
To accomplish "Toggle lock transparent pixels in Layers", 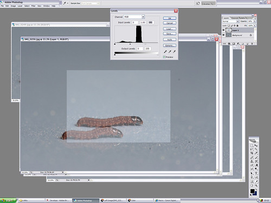I will tap(229, 25).
